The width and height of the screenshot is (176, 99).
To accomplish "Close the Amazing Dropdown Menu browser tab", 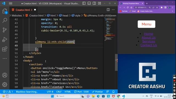I will tap(142, 4).
